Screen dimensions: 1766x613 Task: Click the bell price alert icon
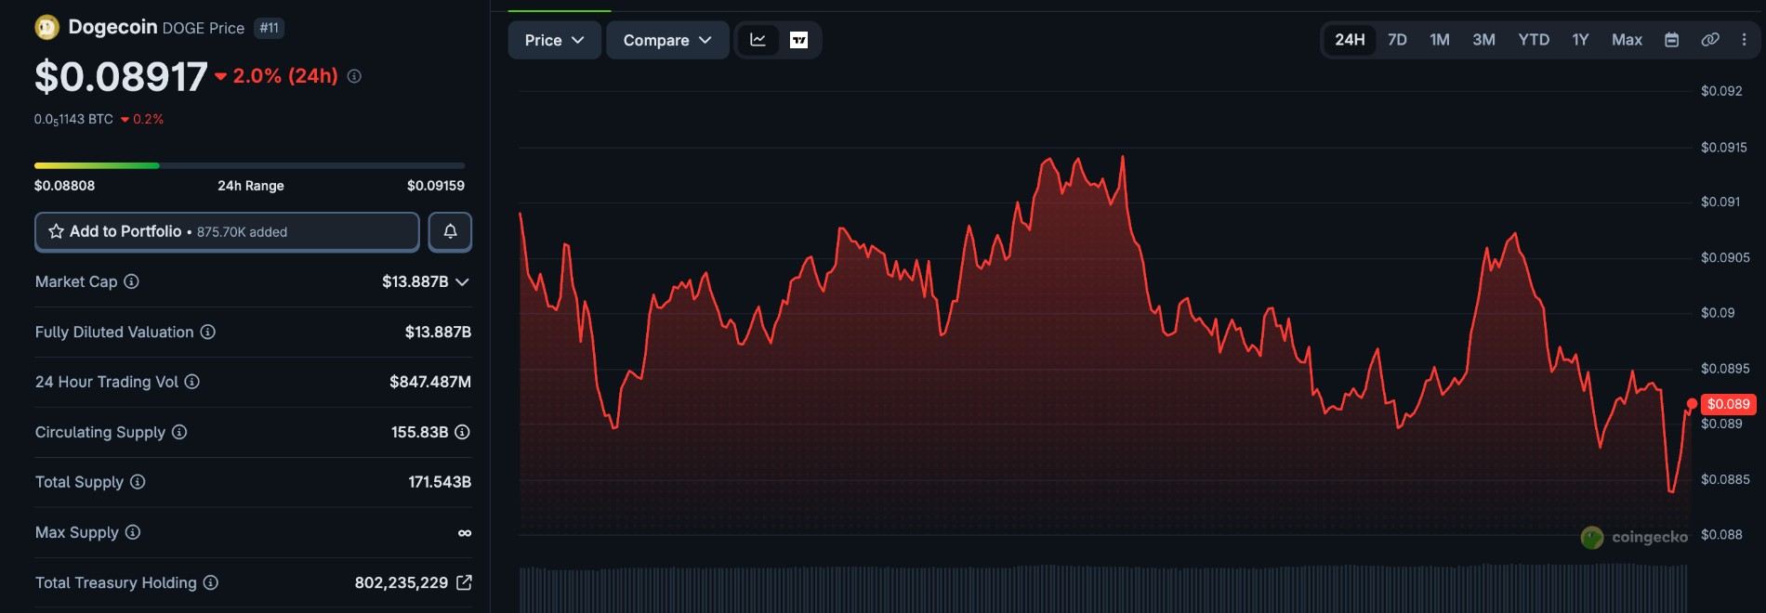pyautogui.click(x=450, y=231)
